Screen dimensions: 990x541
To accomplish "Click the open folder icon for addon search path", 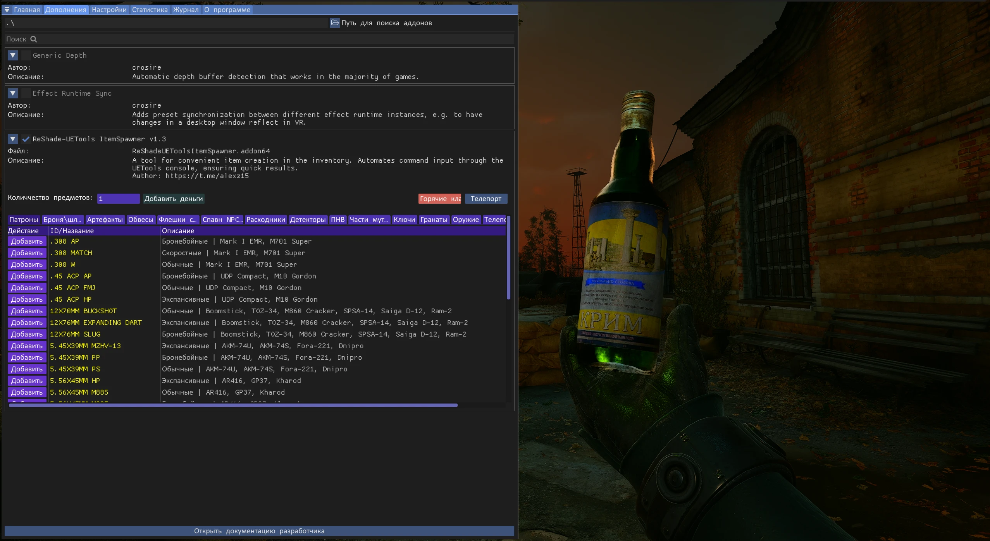I will click(334, 22).
